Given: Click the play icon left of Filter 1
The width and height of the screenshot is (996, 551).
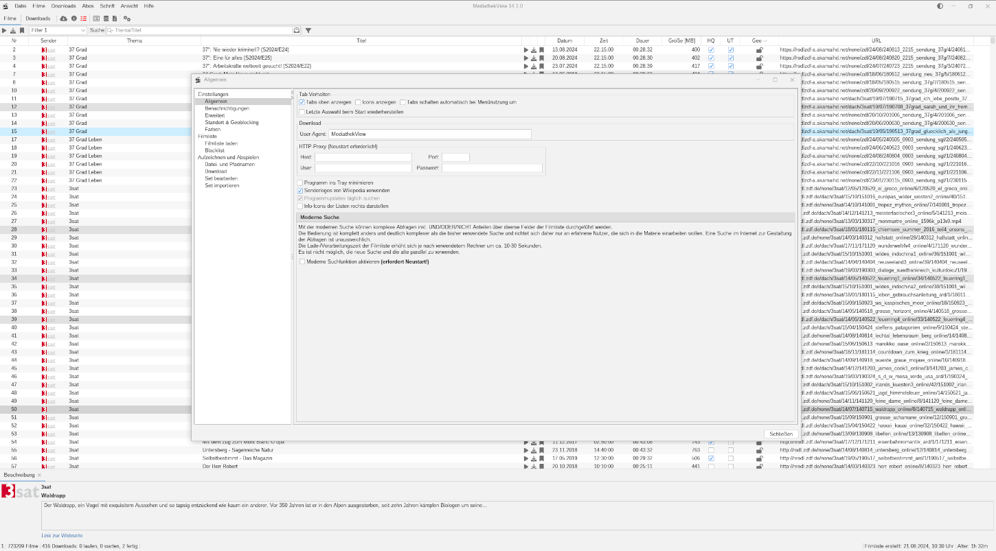Looking at the screenshot, I should tap(4, 30).
